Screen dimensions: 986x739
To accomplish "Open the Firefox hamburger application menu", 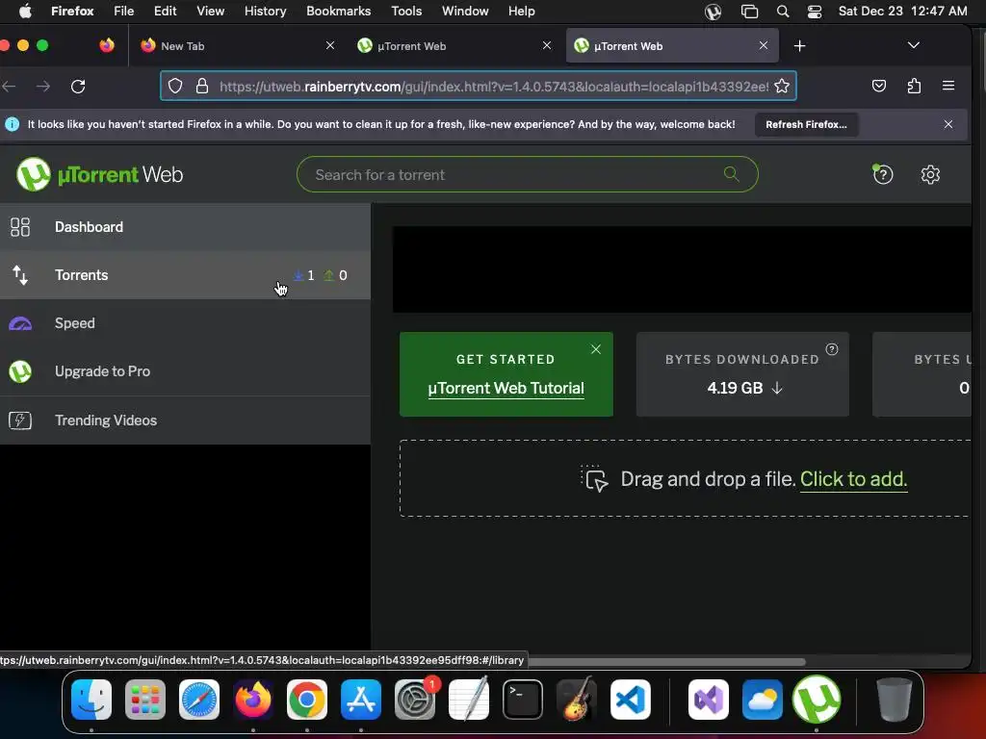I will coord(948,86).
